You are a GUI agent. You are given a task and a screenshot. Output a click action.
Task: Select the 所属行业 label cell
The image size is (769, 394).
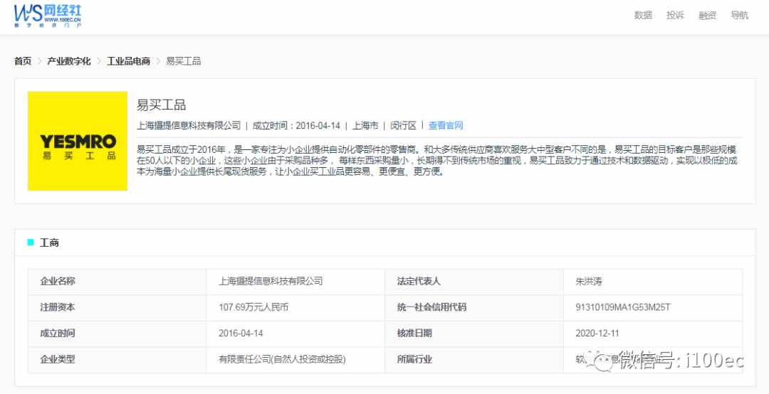pos(474,360)
